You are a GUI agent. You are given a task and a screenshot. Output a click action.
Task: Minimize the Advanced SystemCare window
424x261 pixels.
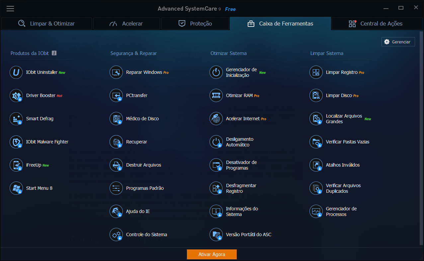386,8
